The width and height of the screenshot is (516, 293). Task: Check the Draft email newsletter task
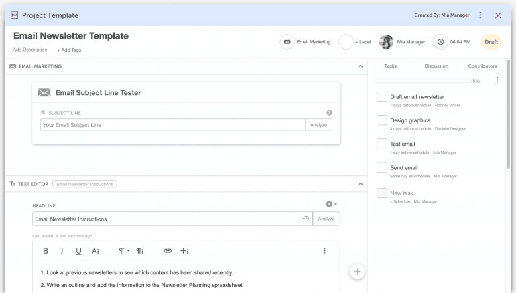tap(381, 97)
